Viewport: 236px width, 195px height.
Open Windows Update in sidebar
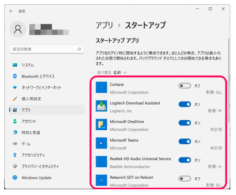click(x=47, y=178)
